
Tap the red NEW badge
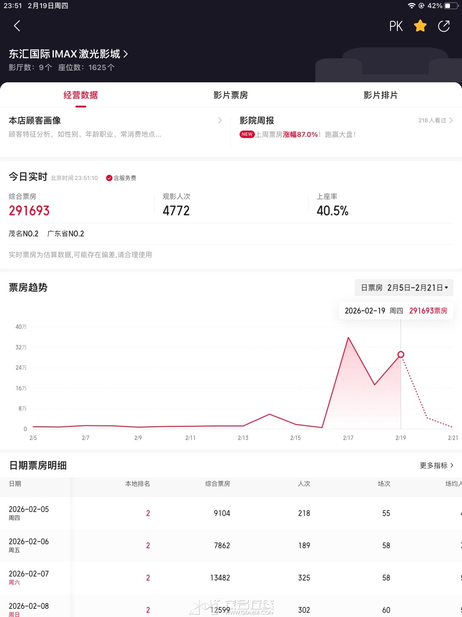coord(247,134)
